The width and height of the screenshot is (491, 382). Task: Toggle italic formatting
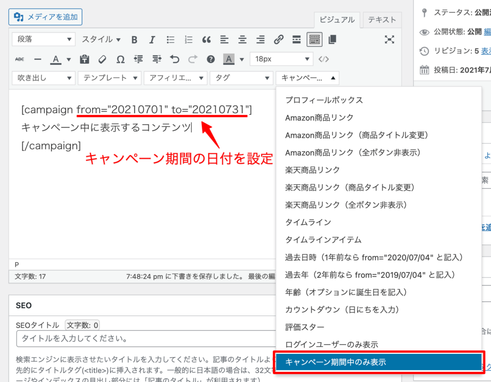[152, 40]
